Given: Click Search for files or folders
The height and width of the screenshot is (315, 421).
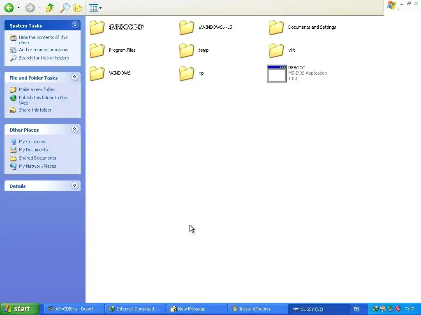Looking at the screenshot, I should [44, 58].
